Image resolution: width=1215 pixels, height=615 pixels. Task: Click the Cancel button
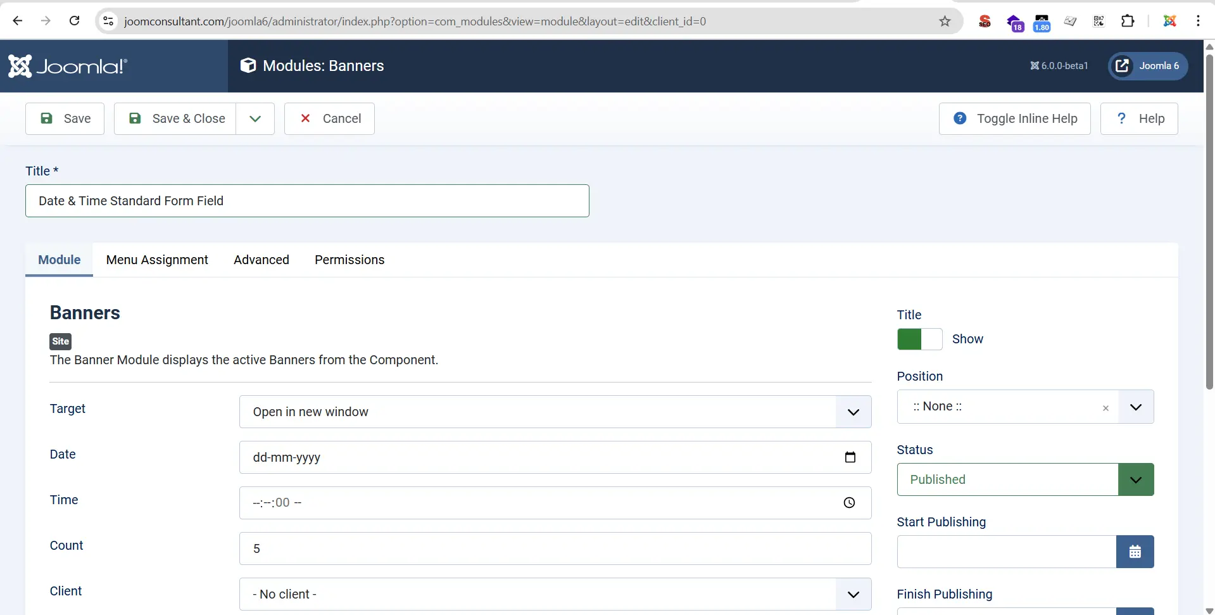(329, 119)
